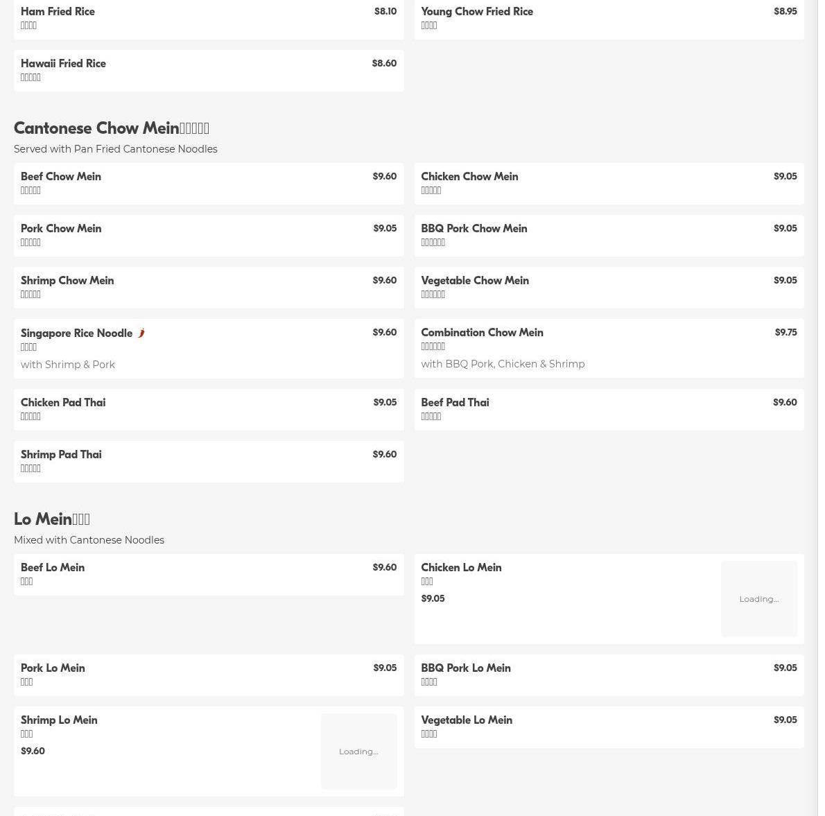The image size is (825, 816).
Task: Select Chicken Chow Mein item
Action: (x=609, y=183)
